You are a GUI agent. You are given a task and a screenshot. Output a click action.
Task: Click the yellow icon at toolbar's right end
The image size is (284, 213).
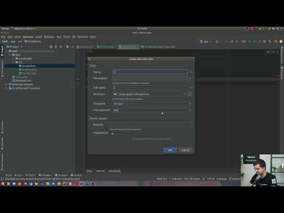(x=281, y=41)
